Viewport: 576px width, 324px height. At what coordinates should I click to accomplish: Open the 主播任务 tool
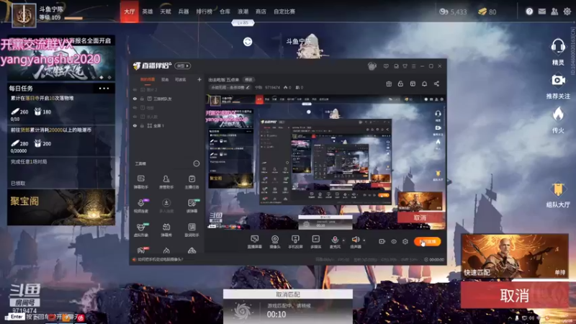pyautogui.click(x=192, y=181)
